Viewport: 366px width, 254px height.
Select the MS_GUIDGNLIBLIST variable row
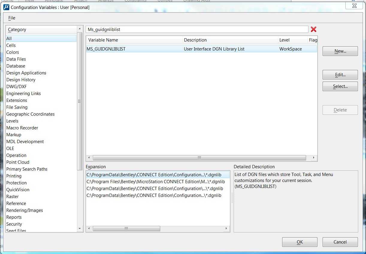202,49
